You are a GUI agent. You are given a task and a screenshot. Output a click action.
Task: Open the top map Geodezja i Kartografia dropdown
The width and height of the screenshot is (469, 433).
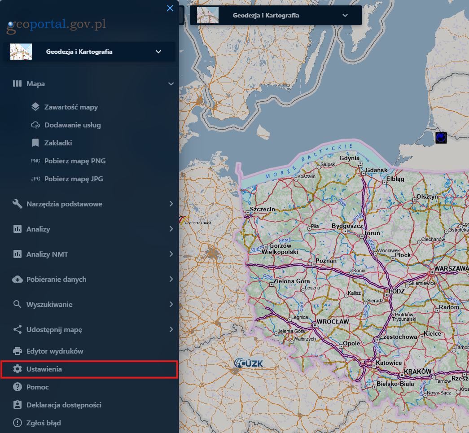tap(345, 16)
